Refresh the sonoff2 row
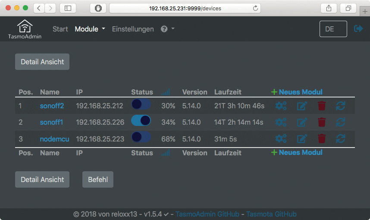 tap(341, 106)
